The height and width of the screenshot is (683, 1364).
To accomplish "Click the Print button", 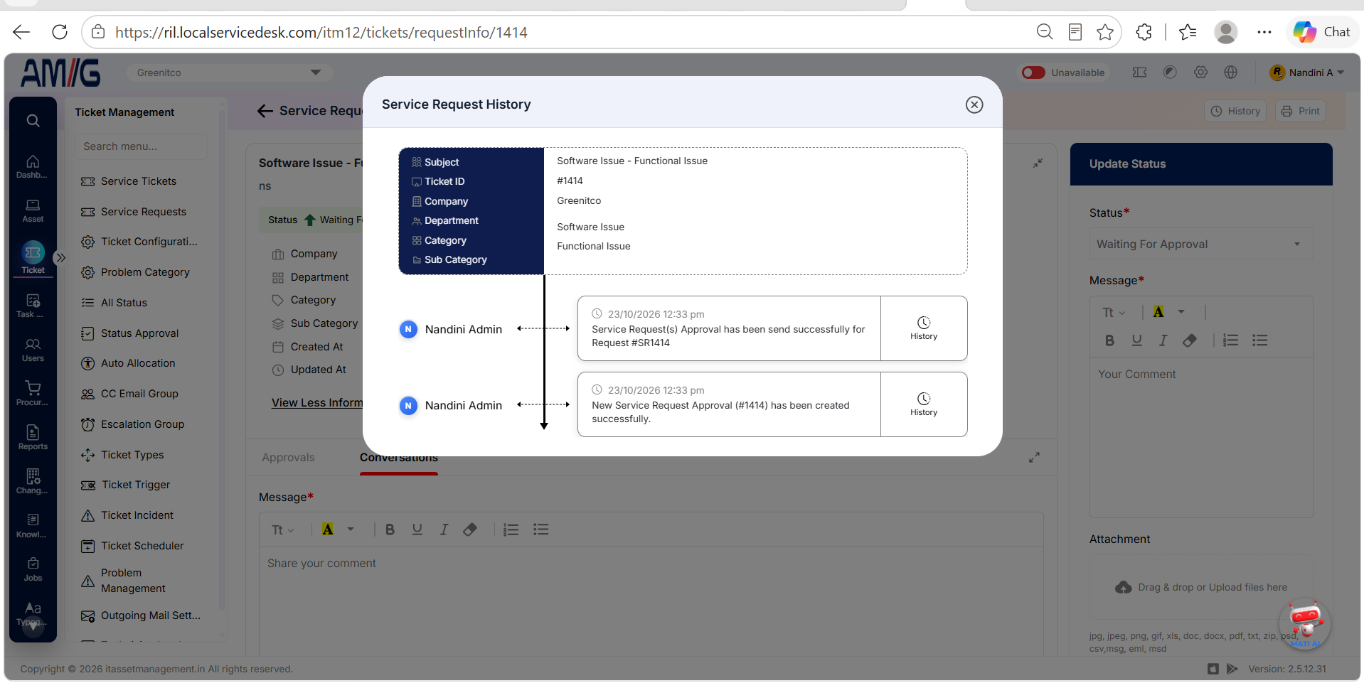I will point(1301,111).
